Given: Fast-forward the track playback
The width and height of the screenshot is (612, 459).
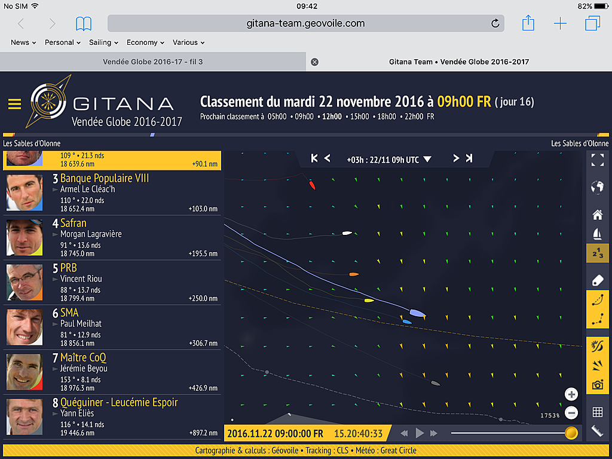Looking at the screenshot, I should (x=434, y=433).
